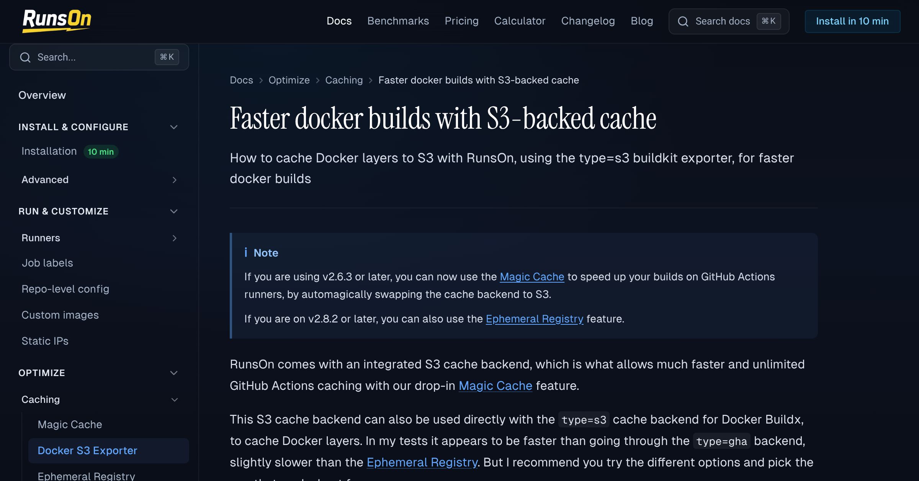Screen dimensions: 919x481
Task: Click the sidebar search magnifier icon
Action: point(25,57)
